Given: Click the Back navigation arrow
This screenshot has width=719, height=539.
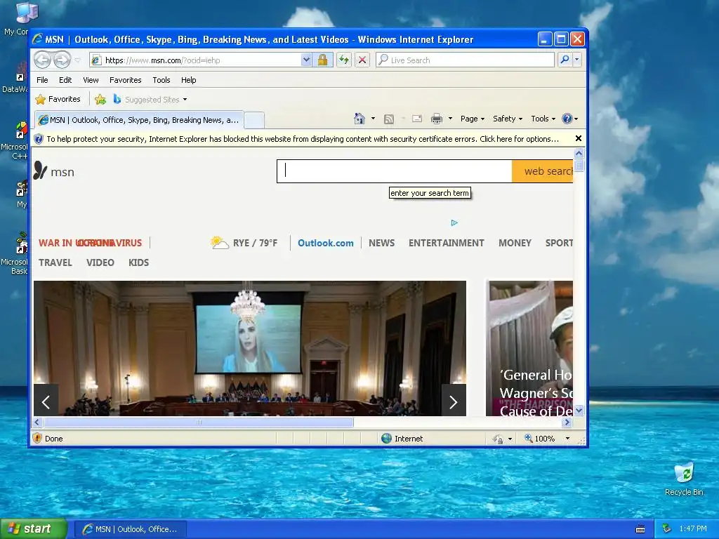Looking at the screenshot, I should coord(43,60).
